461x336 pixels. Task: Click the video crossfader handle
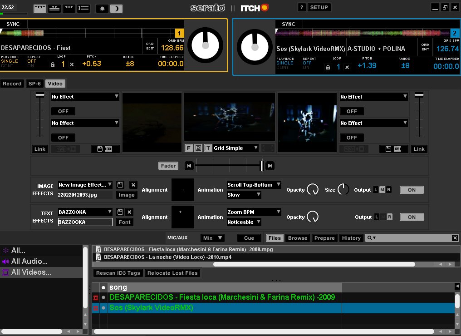point(261,166)
